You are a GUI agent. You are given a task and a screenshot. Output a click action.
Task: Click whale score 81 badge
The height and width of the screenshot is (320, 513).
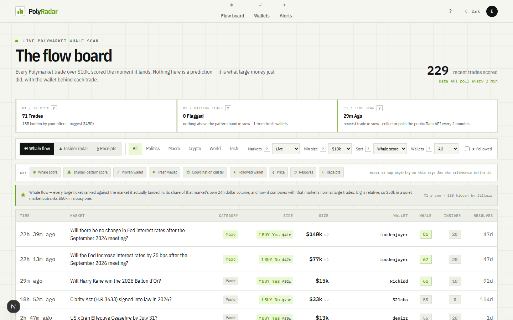(x=426, y=234)
